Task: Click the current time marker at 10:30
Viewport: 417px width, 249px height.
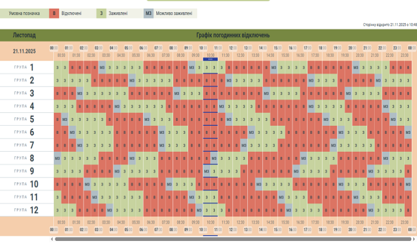Action: click(x=210, y=59)
